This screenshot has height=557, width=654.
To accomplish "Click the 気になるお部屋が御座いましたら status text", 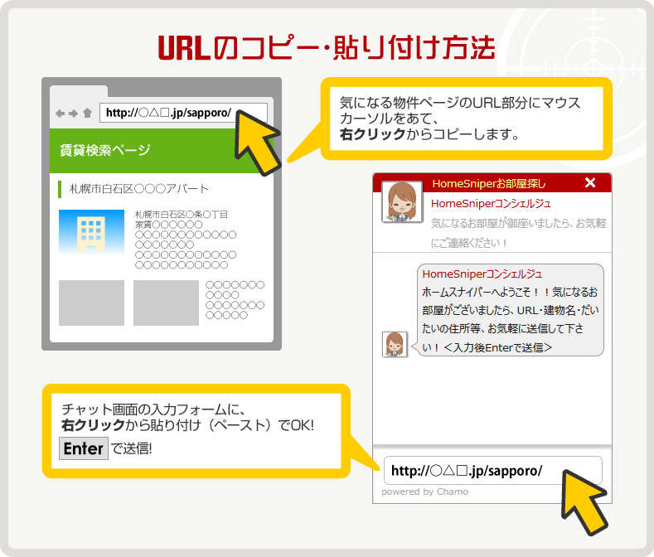I will coord(518,233).
